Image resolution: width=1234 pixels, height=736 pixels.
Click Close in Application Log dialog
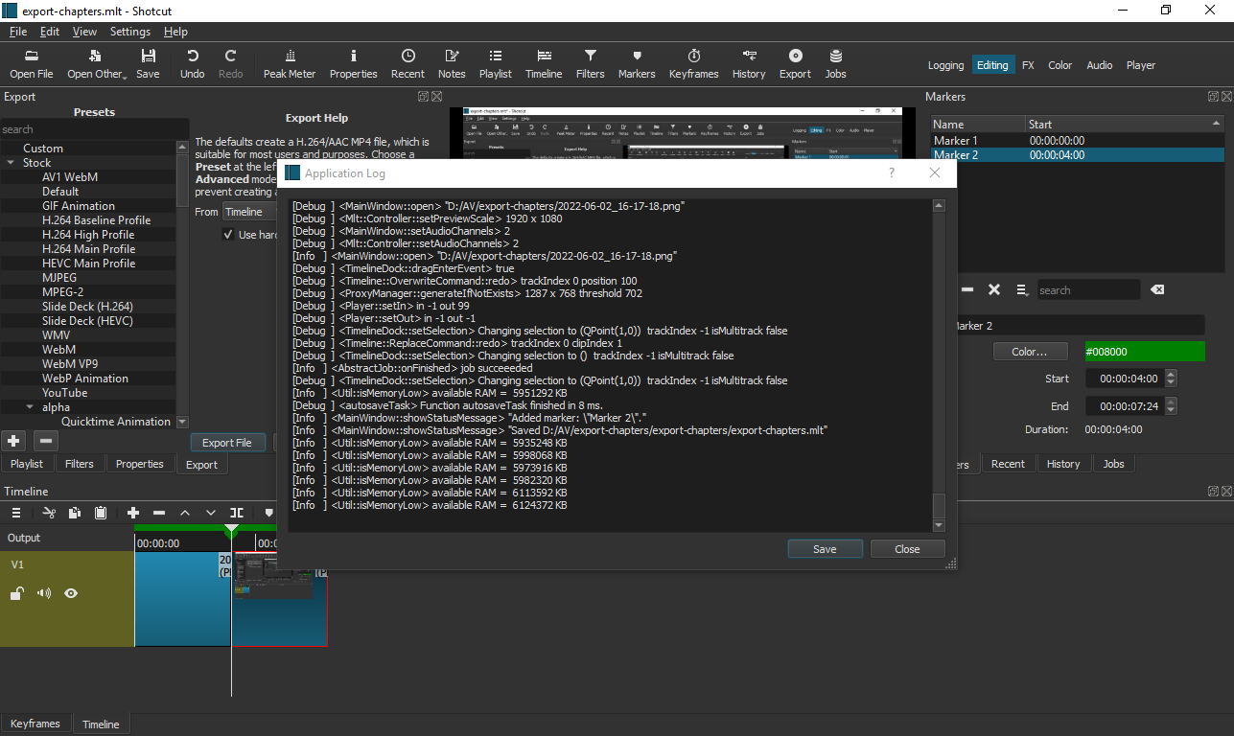tap(907, 549)
